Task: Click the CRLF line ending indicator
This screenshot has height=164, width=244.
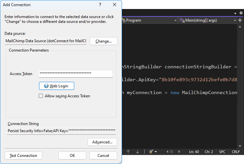Action: coord(236,152)
